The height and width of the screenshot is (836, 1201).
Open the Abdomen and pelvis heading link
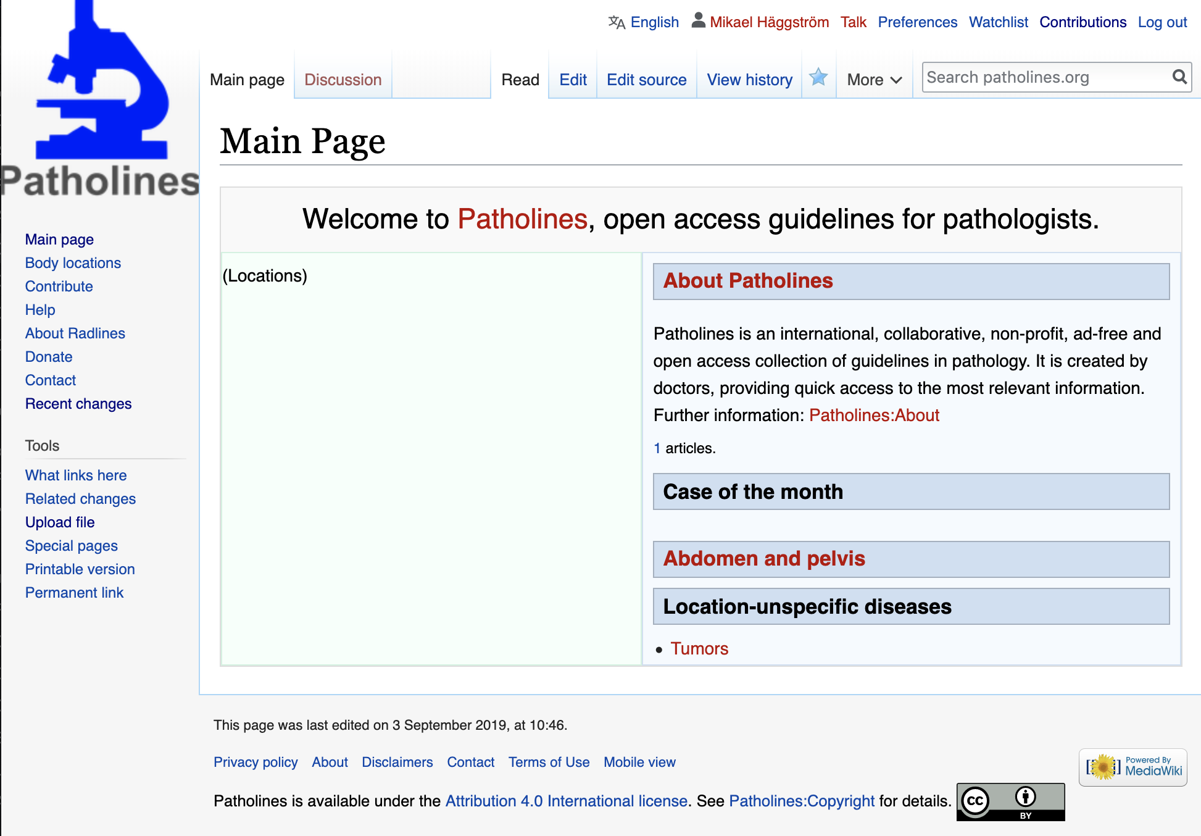[764, 559]
